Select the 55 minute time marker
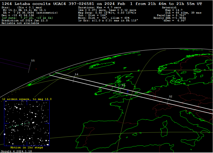The image size is (213, 153). tap(33, 61)
